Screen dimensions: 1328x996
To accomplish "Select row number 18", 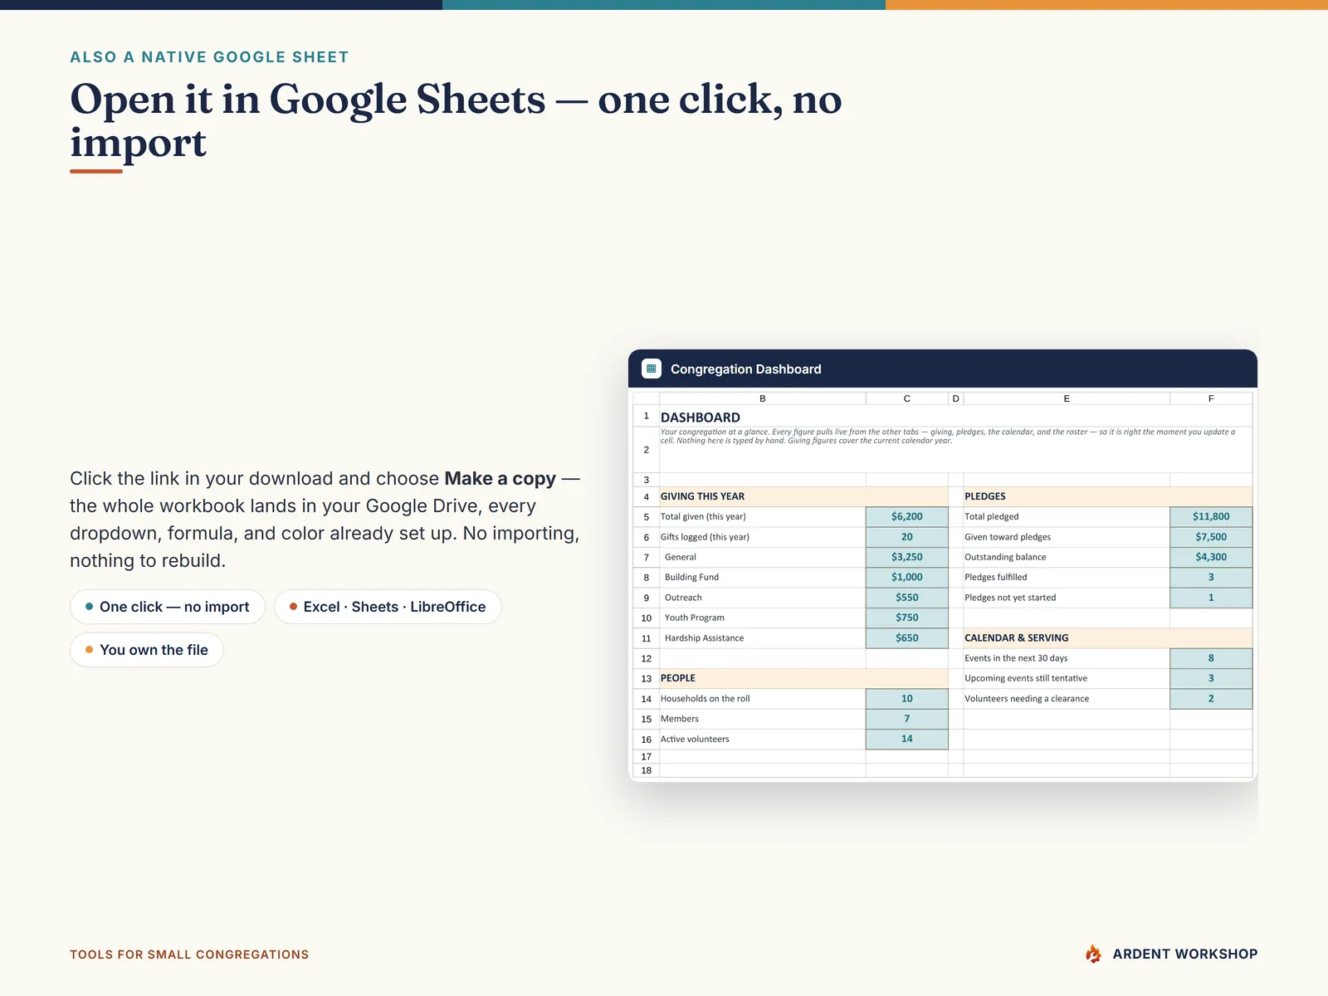I will coord(647,770).
